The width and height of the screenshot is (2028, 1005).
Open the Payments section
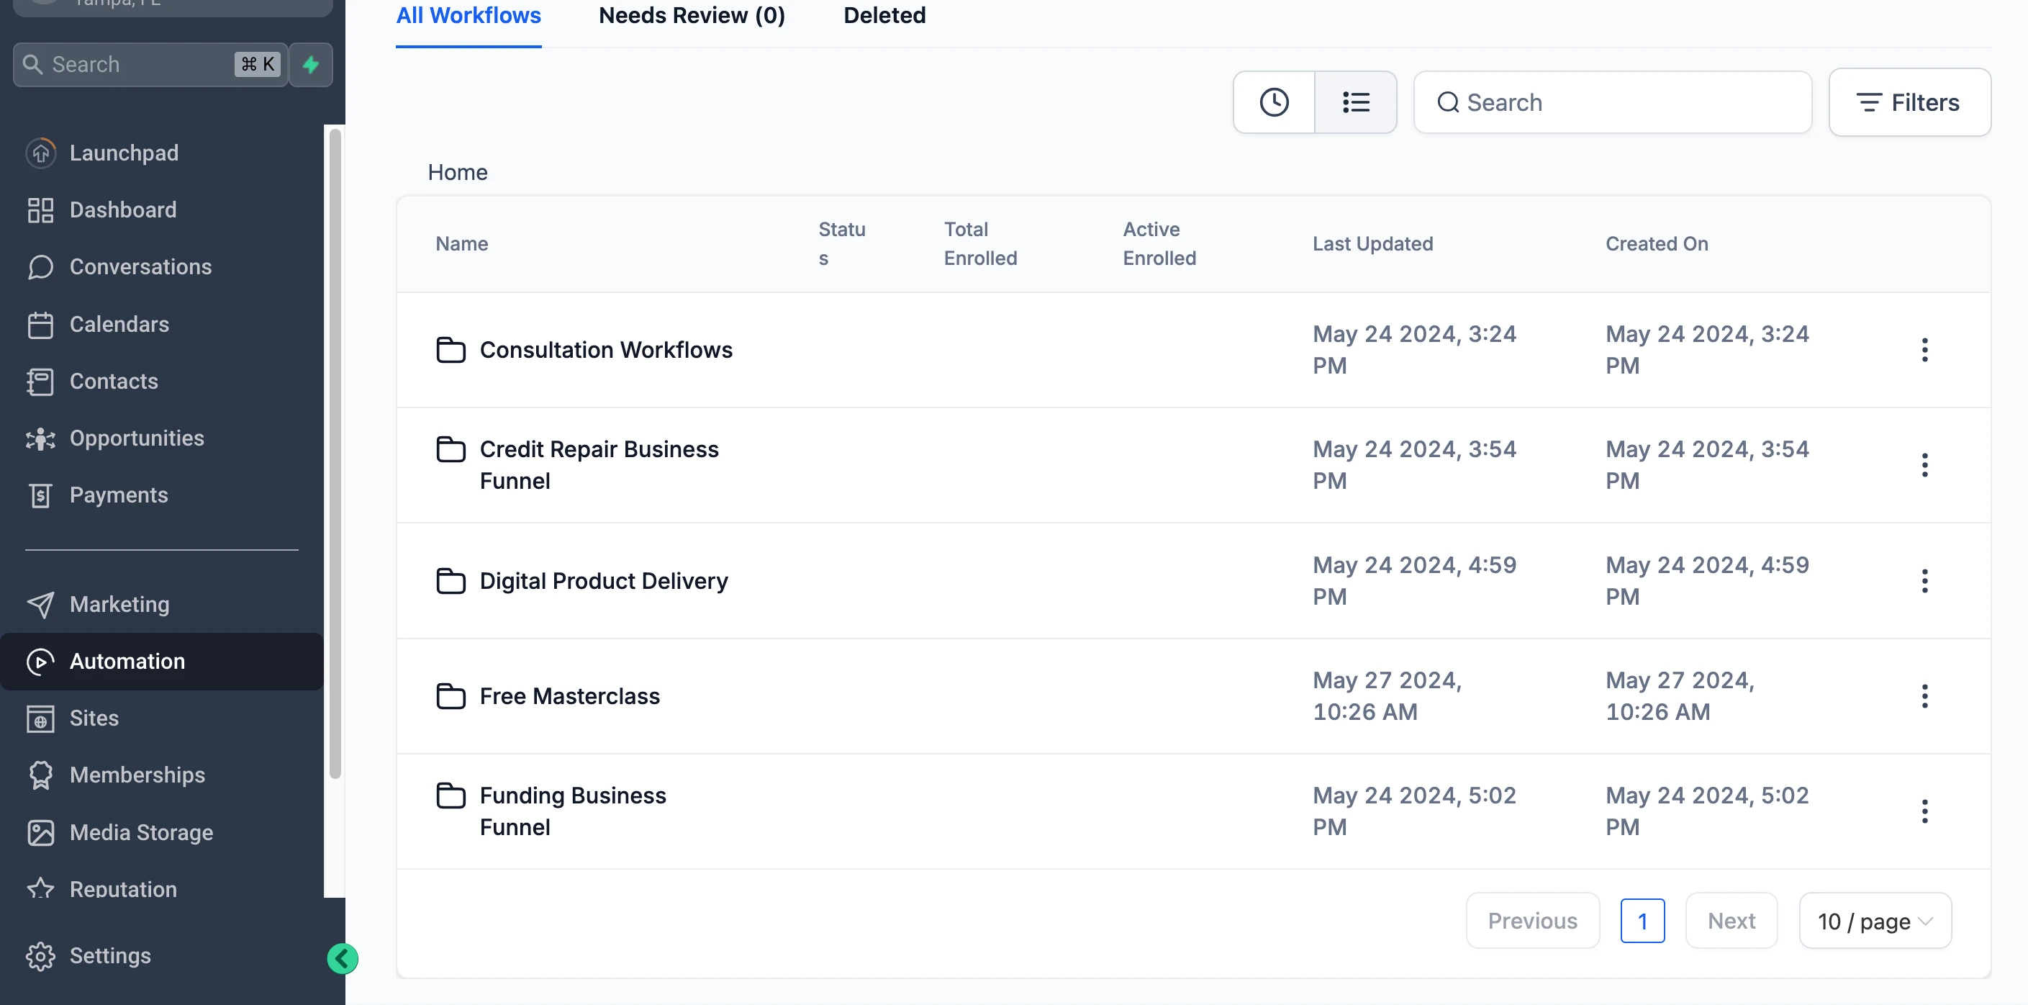[x=118, y=495]
